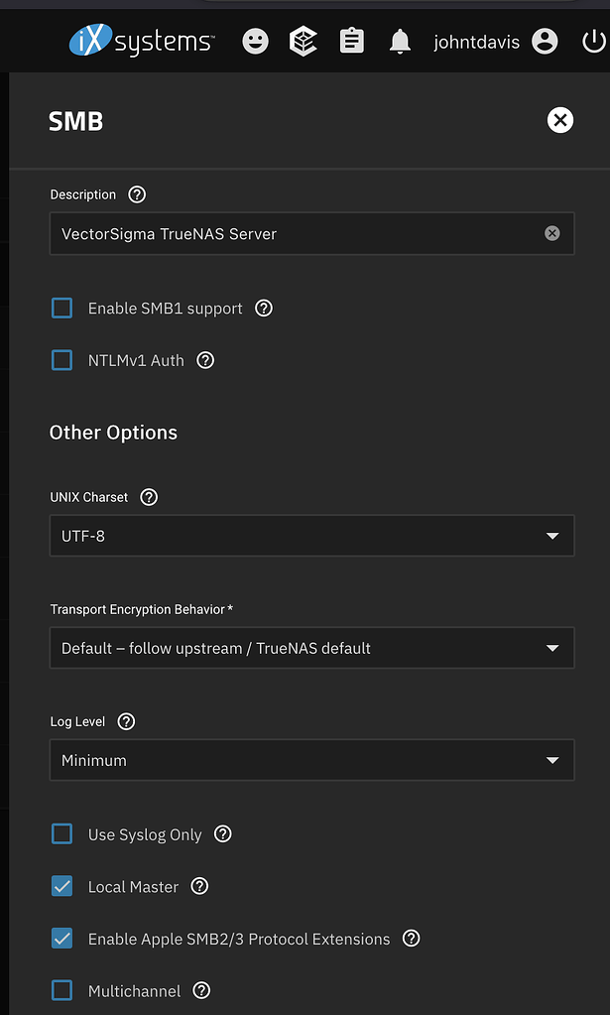Screen dimensions: 610x1015
Task: Open the Log Level dropdown
Action: pyautogui.click(x=311, y=760)
